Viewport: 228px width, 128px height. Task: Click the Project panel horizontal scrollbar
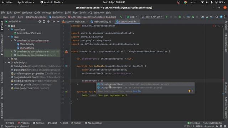[x=22, y=120]
